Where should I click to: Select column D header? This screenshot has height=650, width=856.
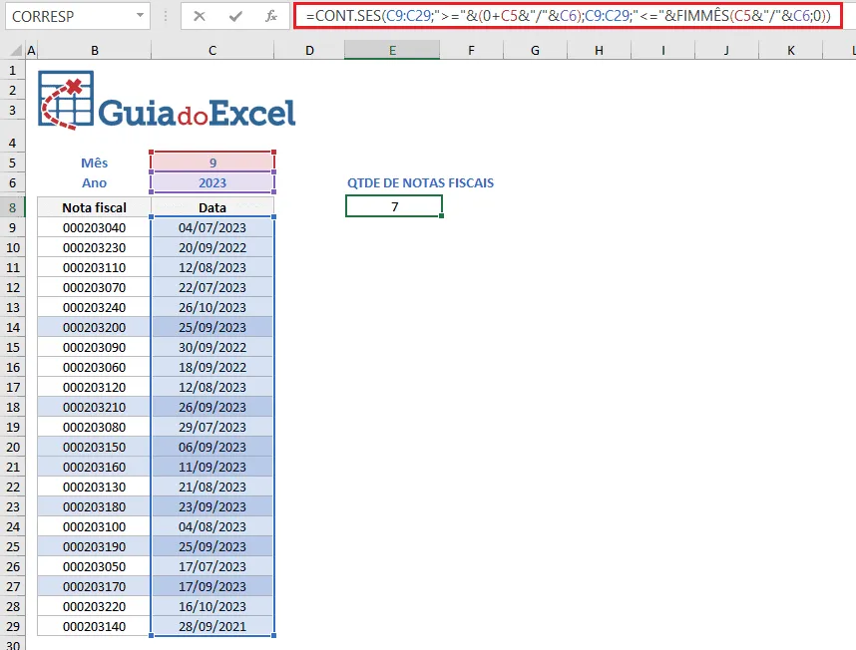coord(309,51)
